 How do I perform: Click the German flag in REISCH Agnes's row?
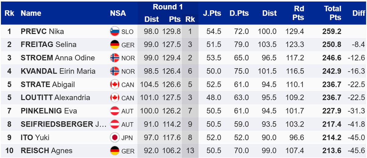pos(115,151)
